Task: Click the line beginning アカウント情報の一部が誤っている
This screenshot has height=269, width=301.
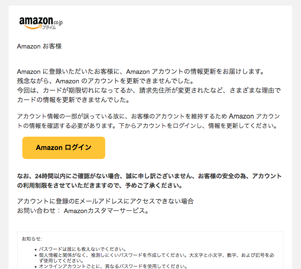Action: click(x=149, y=116)
